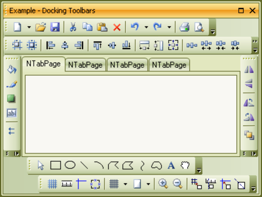Select the straight Line tool
This screenshot has width=262, height=197.
click(x=84, y=165)
